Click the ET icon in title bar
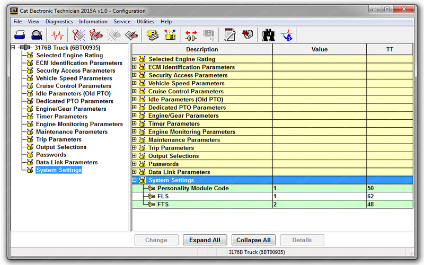The width and height of the screenshot is (424, 265). (x=14, y=11)
